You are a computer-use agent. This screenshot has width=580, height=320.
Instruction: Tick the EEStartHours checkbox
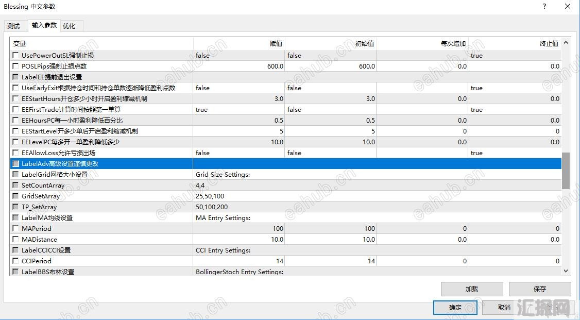point(15,98)
